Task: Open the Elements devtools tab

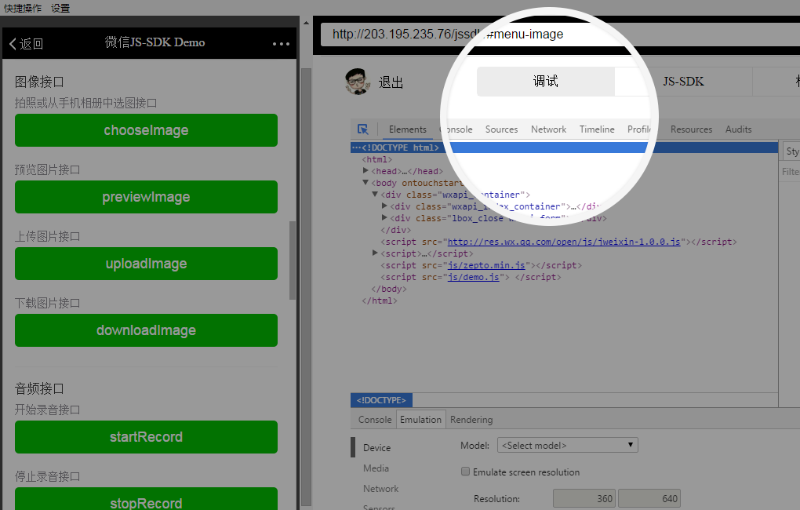Action: [408, 129]
